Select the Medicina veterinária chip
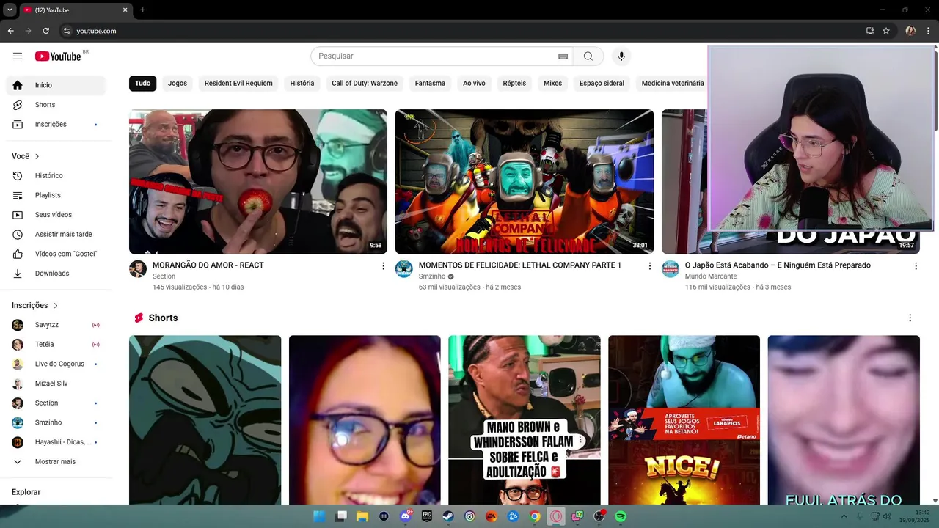This screenshot has height=528, width=939. 672,84
